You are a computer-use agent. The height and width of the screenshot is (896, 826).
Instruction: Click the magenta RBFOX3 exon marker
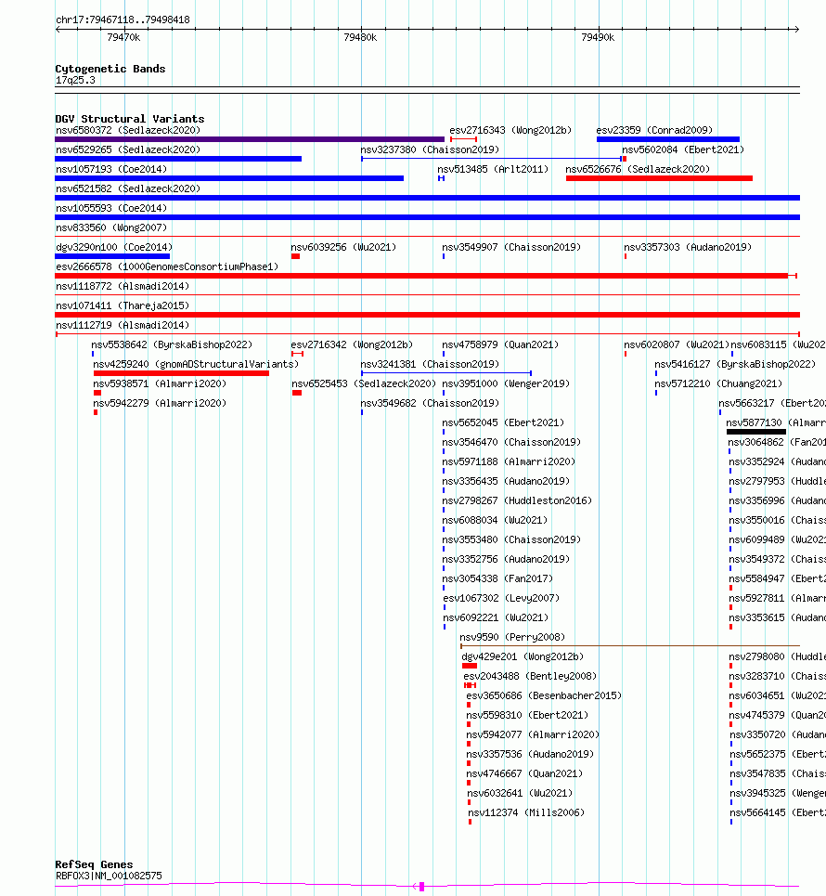point(421,887)
